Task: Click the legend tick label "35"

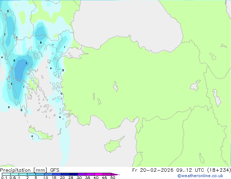Action: (87, 178)
